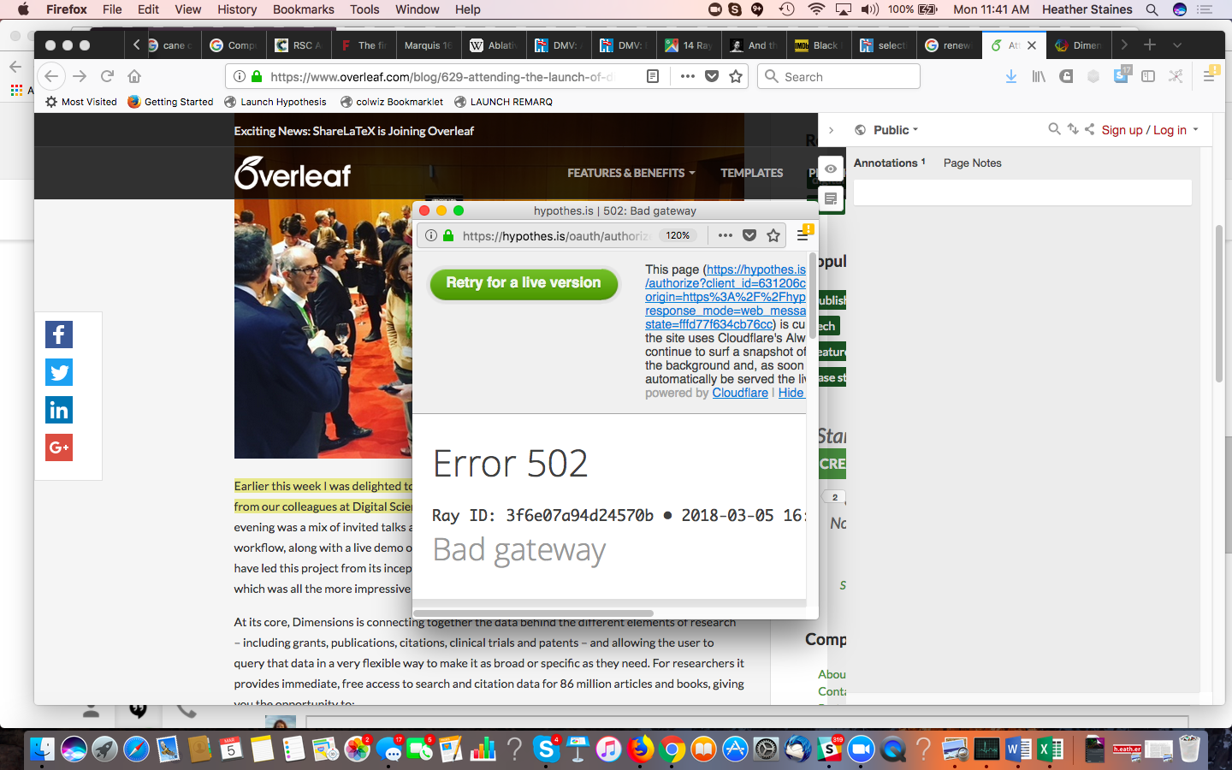Share annotations on this page in Hypothesis
Screen dimensions: 1232x770
pyautogui.click(x=1089, y=129)
